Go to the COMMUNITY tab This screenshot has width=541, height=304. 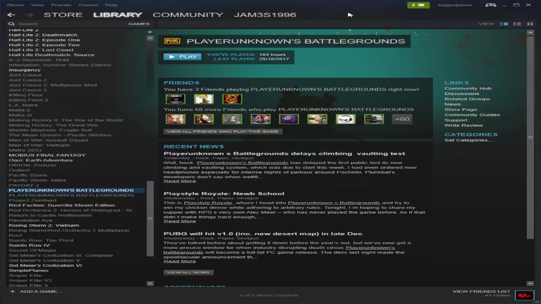pos(188,15)
